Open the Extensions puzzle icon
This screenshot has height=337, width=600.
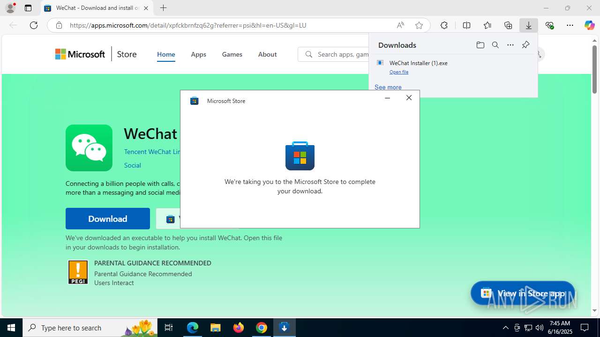click(x=444, y=25)
